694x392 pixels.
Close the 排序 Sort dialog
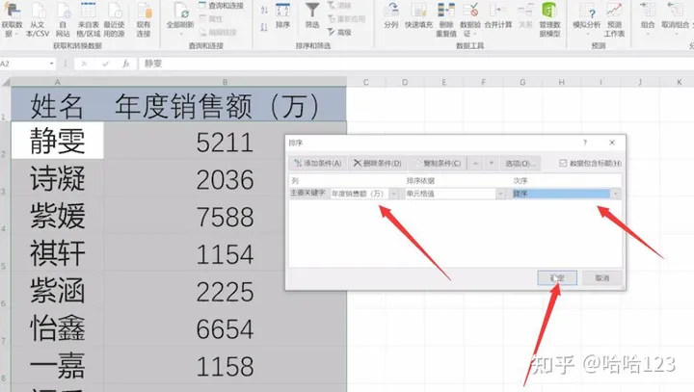(x=612, y=143)
